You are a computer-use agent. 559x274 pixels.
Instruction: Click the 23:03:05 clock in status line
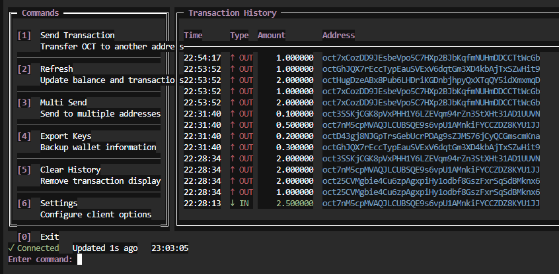(170, 248)
